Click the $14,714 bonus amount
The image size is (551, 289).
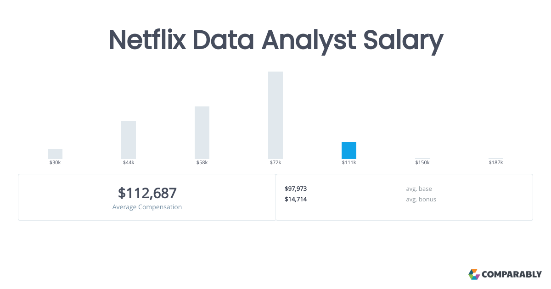pyautogui.click(x=296, y=199)
